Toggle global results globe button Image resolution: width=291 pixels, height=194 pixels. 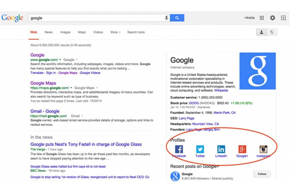tap(272, 33)
